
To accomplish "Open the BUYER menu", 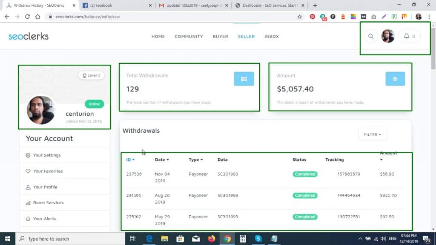I will (x=221, y=37).
